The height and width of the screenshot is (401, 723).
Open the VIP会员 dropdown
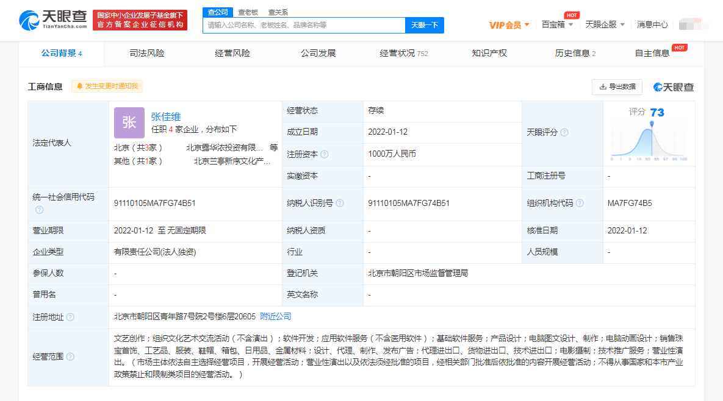pyautogui.click(x=509, y=25)
